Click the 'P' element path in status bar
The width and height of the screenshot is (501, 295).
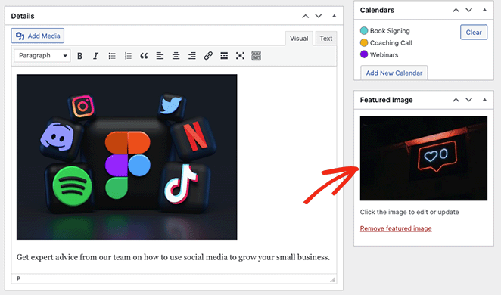pos(18,278)
